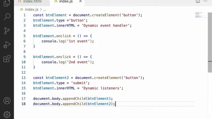The width and height of the screenshot is (212, 119).
Task: Click btnElement2 declaration on line 13
Action: 57,78
